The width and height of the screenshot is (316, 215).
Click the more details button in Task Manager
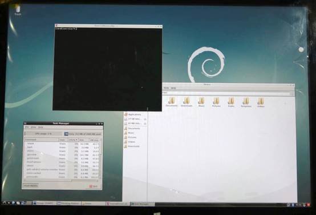[31, 185]
